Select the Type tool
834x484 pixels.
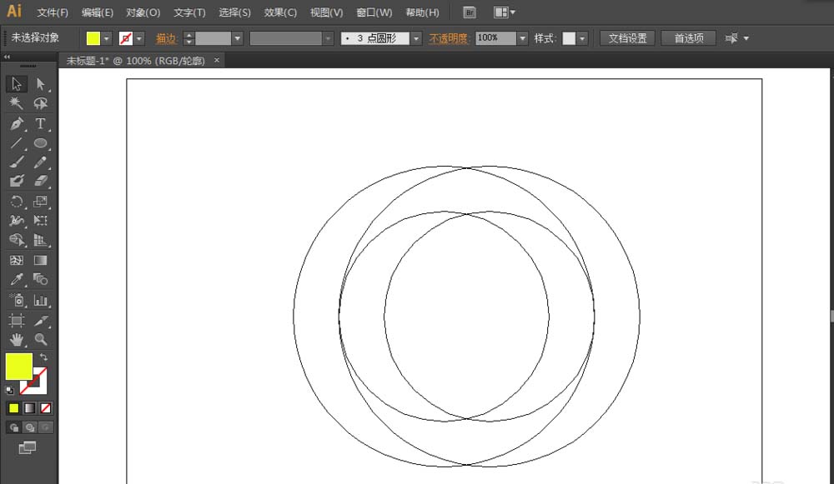[40, 124]
